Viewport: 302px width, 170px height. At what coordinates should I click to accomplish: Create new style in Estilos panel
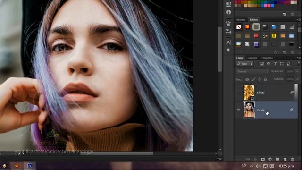285,52
